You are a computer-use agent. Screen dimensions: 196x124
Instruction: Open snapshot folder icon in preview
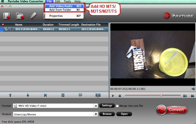[192, 96]
